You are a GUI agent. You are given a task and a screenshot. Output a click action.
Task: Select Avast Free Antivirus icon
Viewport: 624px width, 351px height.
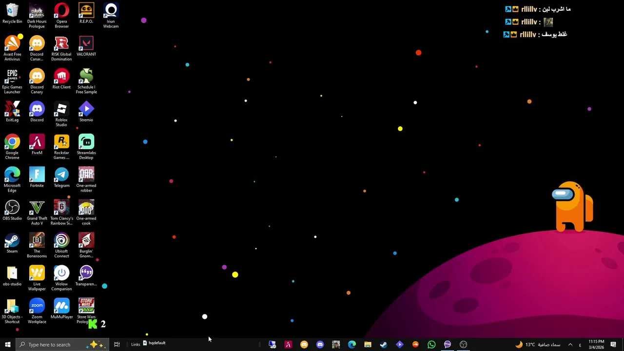(x=12, y=49)
